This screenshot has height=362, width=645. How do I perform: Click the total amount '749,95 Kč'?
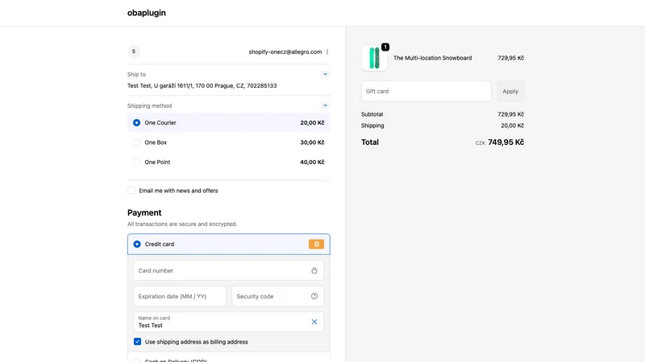tap(506, 142)
